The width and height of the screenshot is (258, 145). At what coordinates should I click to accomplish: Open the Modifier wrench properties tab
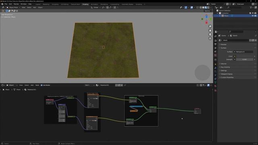216,68
